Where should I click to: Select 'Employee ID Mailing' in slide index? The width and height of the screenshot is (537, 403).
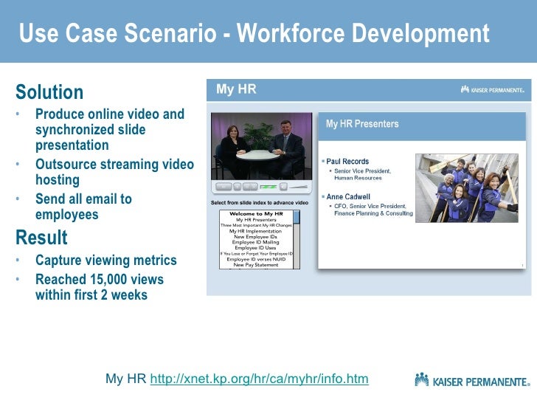[255, 242]
